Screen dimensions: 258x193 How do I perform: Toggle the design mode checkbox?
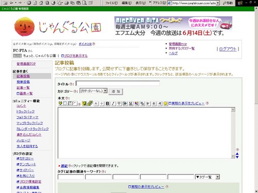tap(65, 103)
